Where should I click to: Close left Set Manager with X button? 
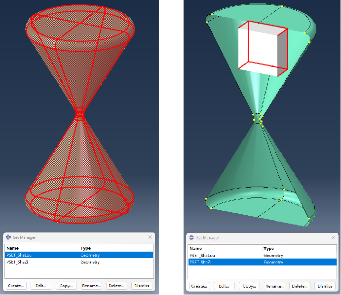tap(150, 237)
